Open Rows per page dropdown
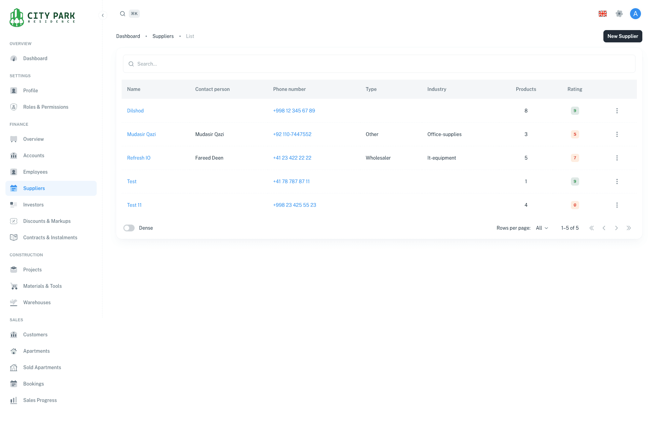This screenshot has width=656, height=431. [542, 228]
